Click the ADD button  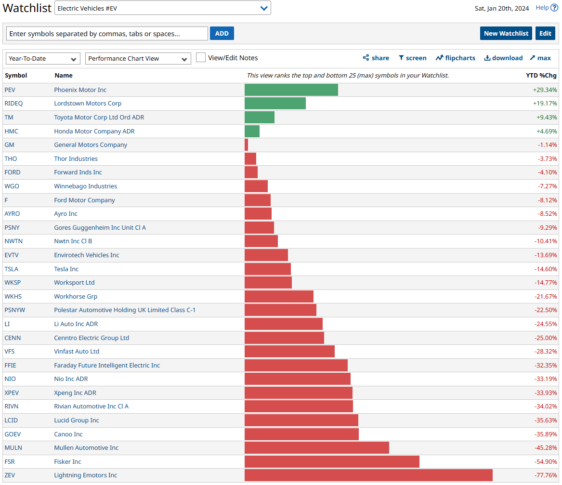[222, 33]
